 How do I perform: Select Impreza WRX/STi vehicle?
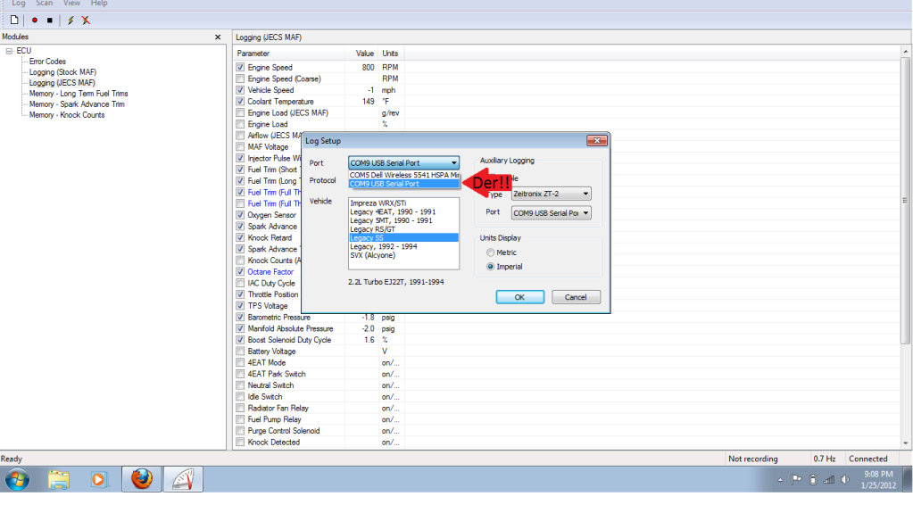403,203
